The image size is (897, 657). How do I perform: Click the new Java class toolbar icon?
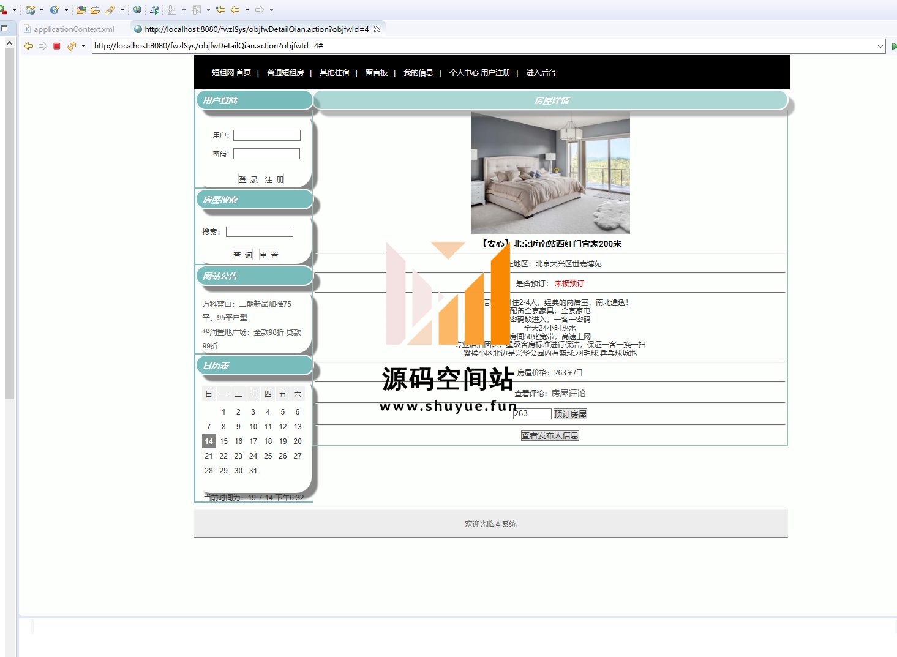(54, 10)
